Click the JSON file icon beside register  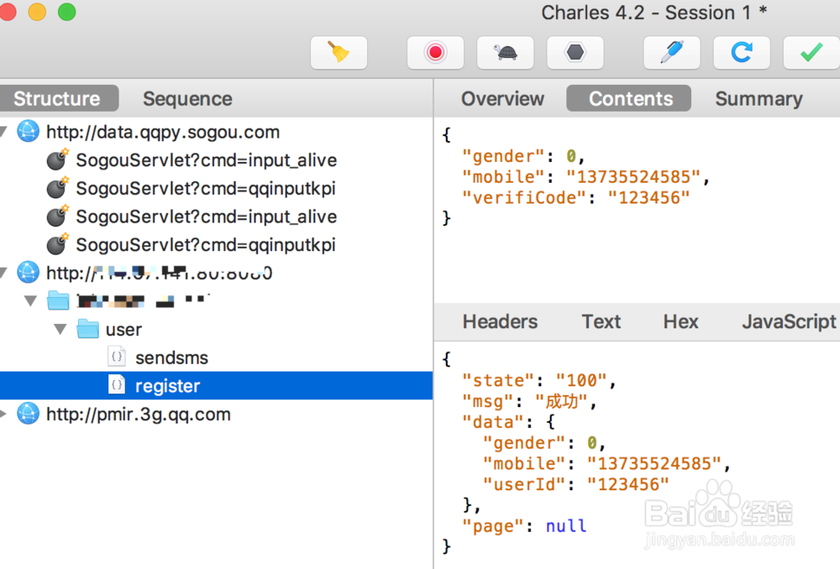coord(118,385)
